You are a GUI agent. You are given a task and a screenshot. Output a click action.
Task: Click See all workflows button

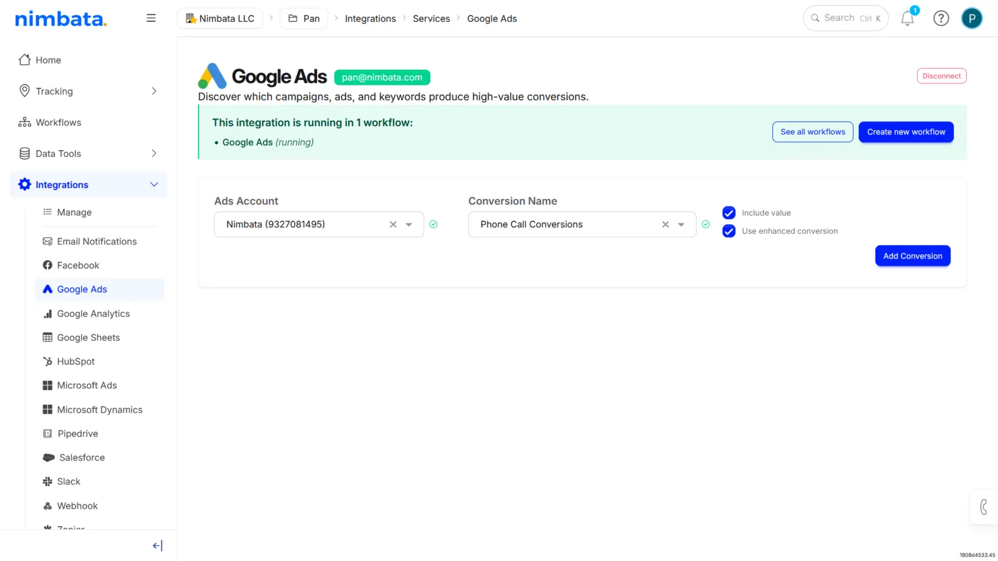(x=813, y=132)
